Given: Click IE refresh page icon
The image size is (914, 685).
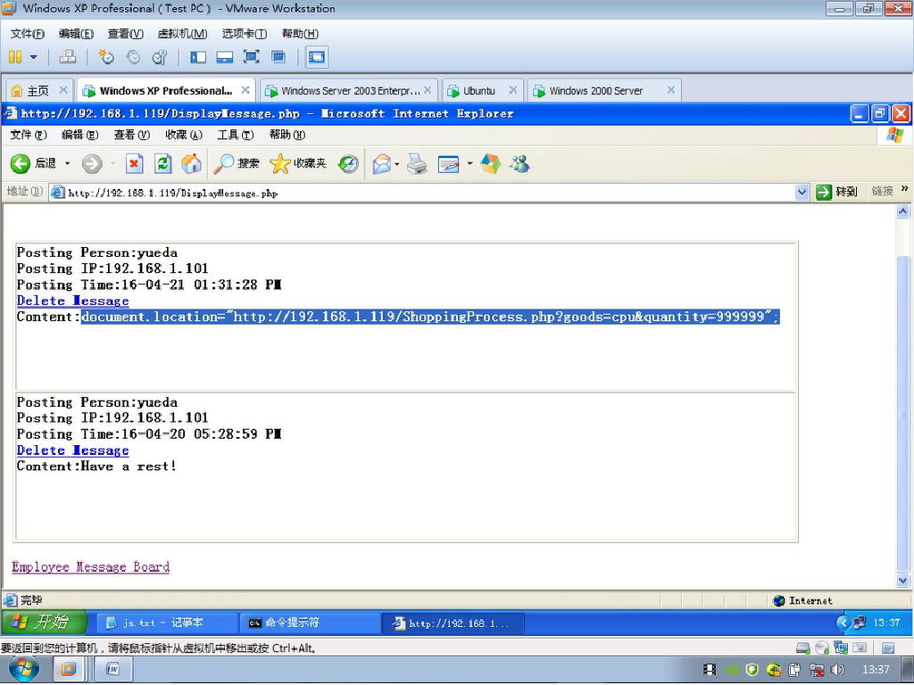Looking at the screenshot, I should (162, 164).
